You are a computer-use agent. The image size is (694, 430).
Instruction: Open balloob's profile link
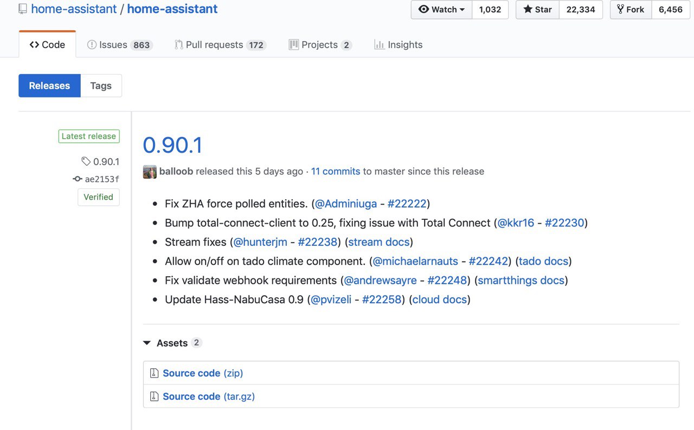pyautogui.click(x=176, y=171)
